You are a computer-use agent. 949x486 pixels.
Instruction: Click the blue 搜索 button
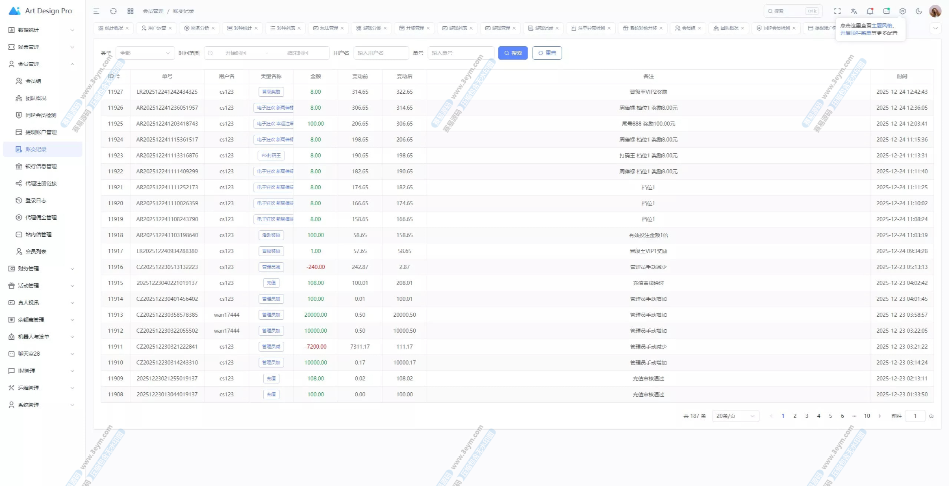513,53
